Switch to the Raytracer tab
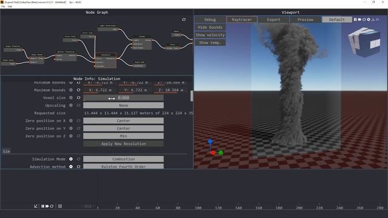 [x=242, y=19]
